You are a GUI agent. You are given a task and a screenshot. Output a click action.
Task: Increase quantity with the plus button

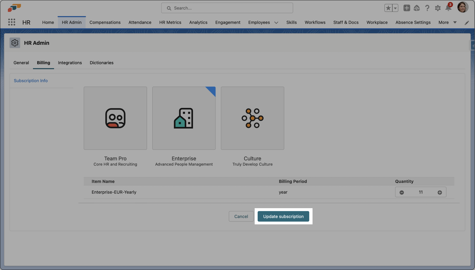coord(440,192)
